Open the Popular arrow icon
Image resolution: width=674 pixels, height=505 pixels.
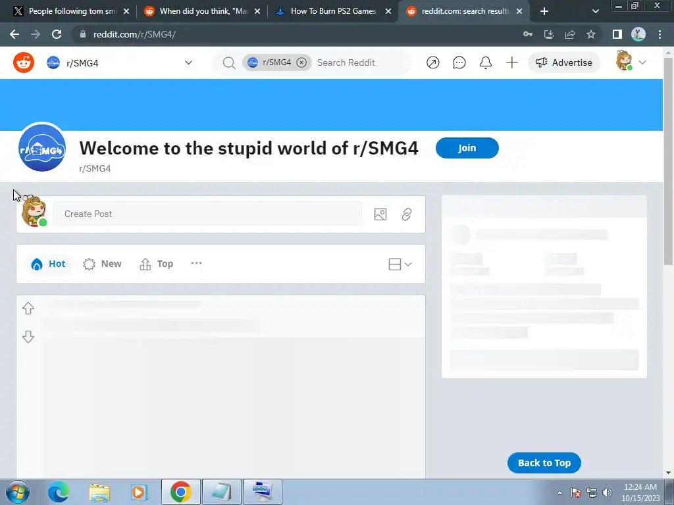433,62
